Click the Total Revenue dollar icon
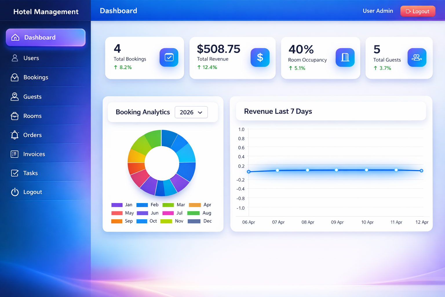The image size is (445, 297). (x=260, y=57)
